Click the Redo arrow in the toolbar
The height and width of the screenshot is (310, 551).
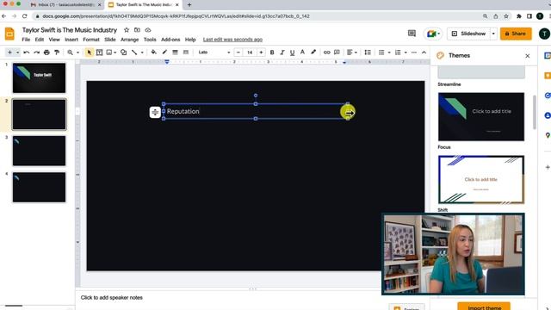[36, 53]
